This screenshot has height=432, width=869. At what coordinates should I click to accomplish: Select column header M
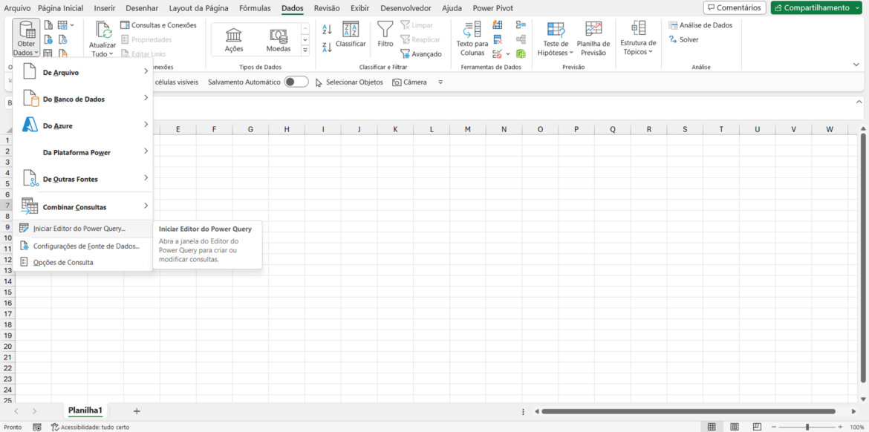pos(468,129)
